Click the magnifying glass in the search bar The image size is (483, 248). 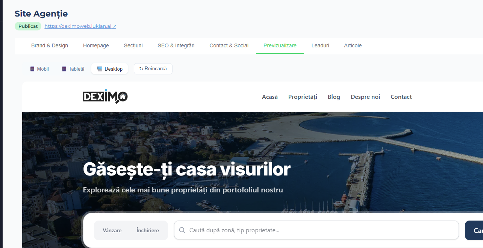click(x=182, y=230)
